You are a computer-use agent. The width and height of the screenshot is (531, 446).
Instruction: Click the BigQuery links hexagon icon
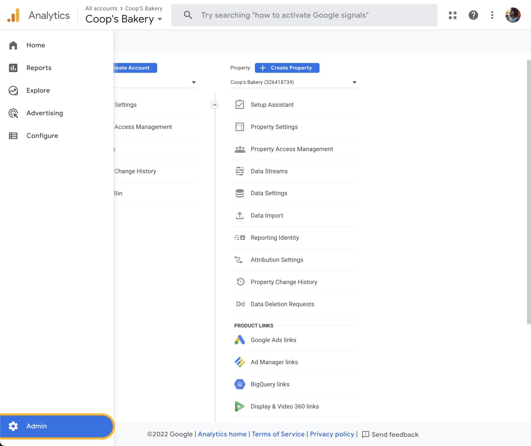pyautogui.click(x=240, y=384)
